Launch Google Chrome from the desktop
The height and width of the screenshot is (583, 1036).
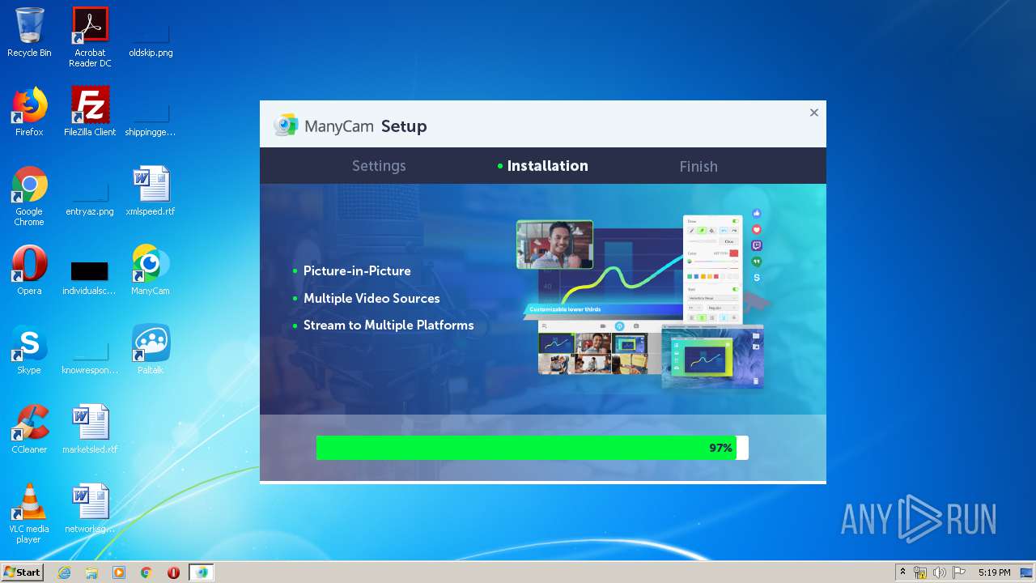point(29,196)
